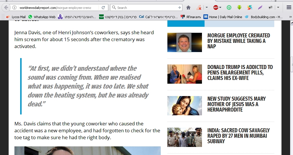Open the interview photo thumbnail
Viewport: 293px width, 155px height.
pos(185,74)
